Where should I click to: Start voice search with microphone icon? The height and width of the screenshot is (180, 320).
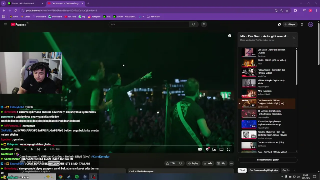tap(204, 24)
